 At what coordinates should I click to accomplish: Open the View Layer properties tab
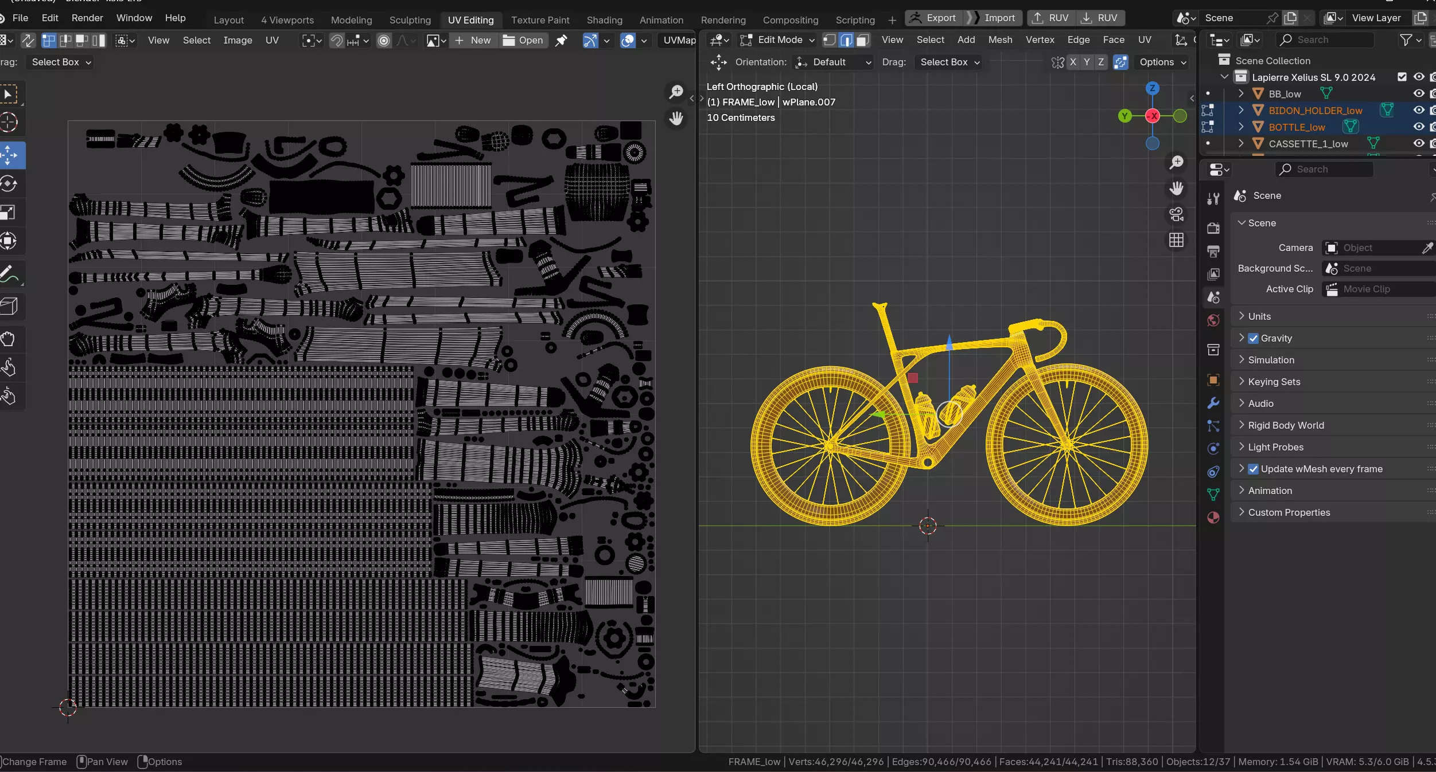click(1213, 274)
